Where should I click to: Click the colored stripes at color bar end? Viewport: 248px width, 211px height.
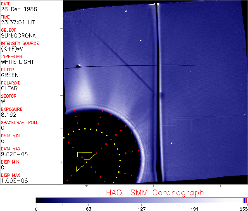tap(245, 200)
